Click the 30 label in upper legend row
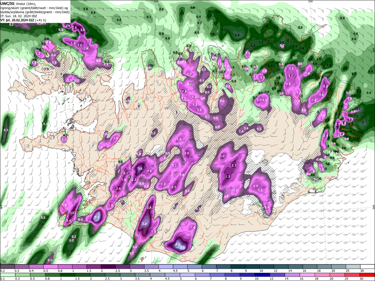This screenshot has width=375, height=281. point(362,271)
